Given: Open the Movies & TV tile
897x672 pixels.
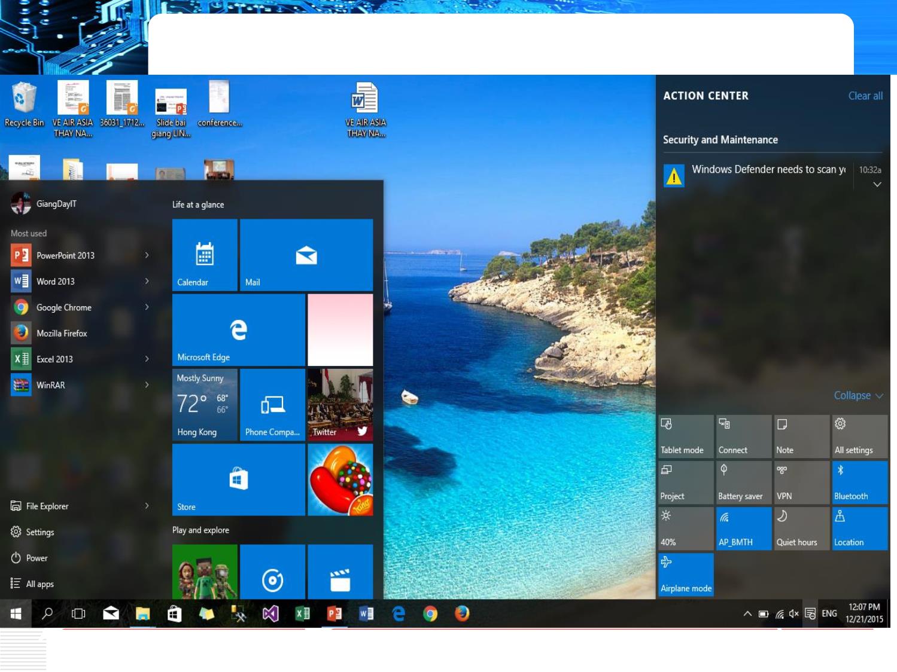Looking at the screenshot, I should [x=340, y=572].
